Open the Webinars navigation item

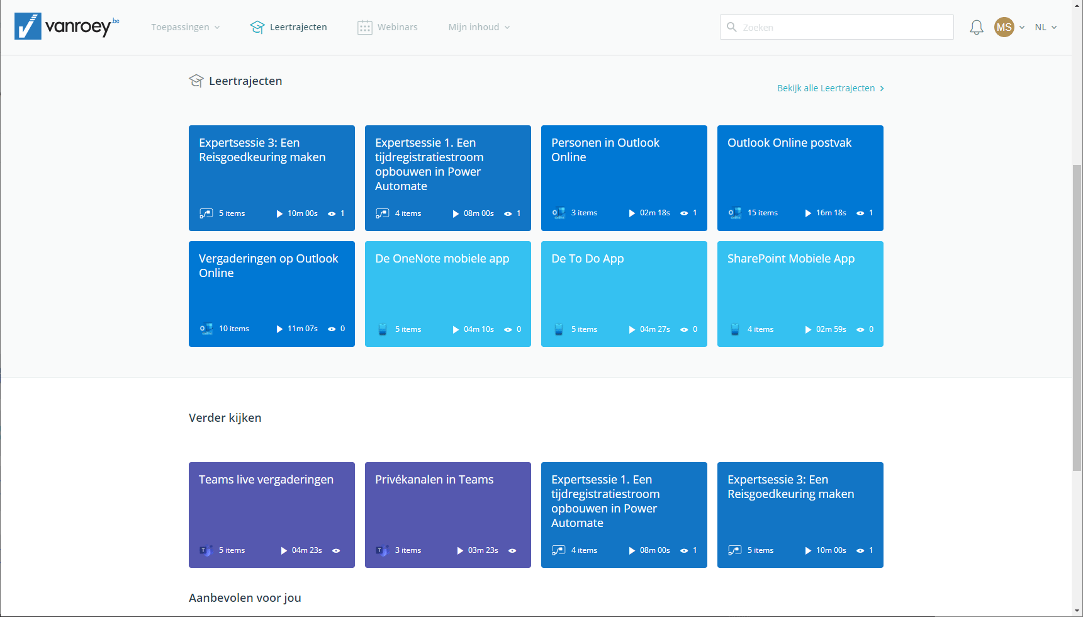tap(388, 27)
